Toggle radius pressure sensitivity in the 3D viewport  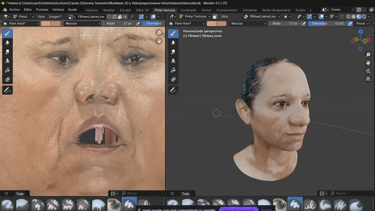(x=304, y=24)
